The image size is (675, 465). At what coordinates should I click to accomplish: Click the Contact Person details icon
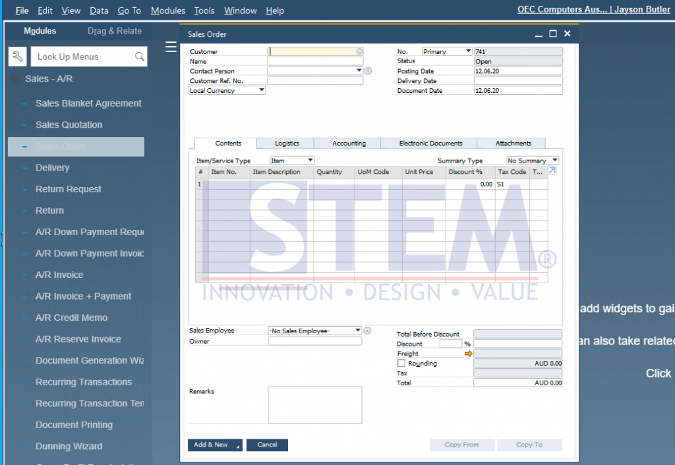(x=368, y=71)
